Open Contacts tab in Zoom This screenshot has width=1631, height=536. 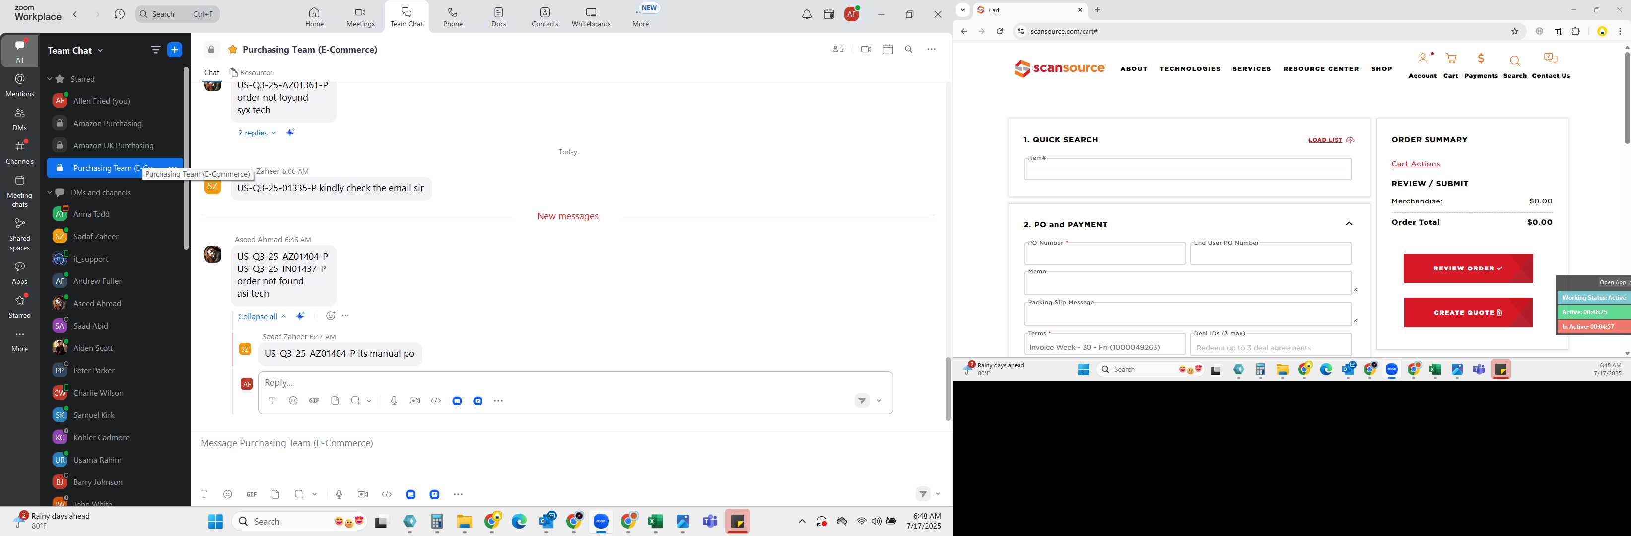[x=544, y=17]
